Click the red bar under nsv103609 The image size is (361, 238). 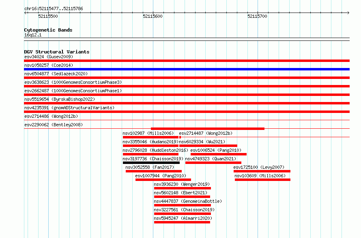coord(262,180)
